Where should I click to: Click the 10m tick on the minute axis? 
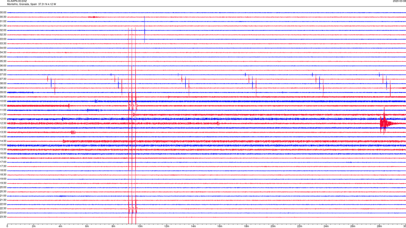[x=140, y=226]
